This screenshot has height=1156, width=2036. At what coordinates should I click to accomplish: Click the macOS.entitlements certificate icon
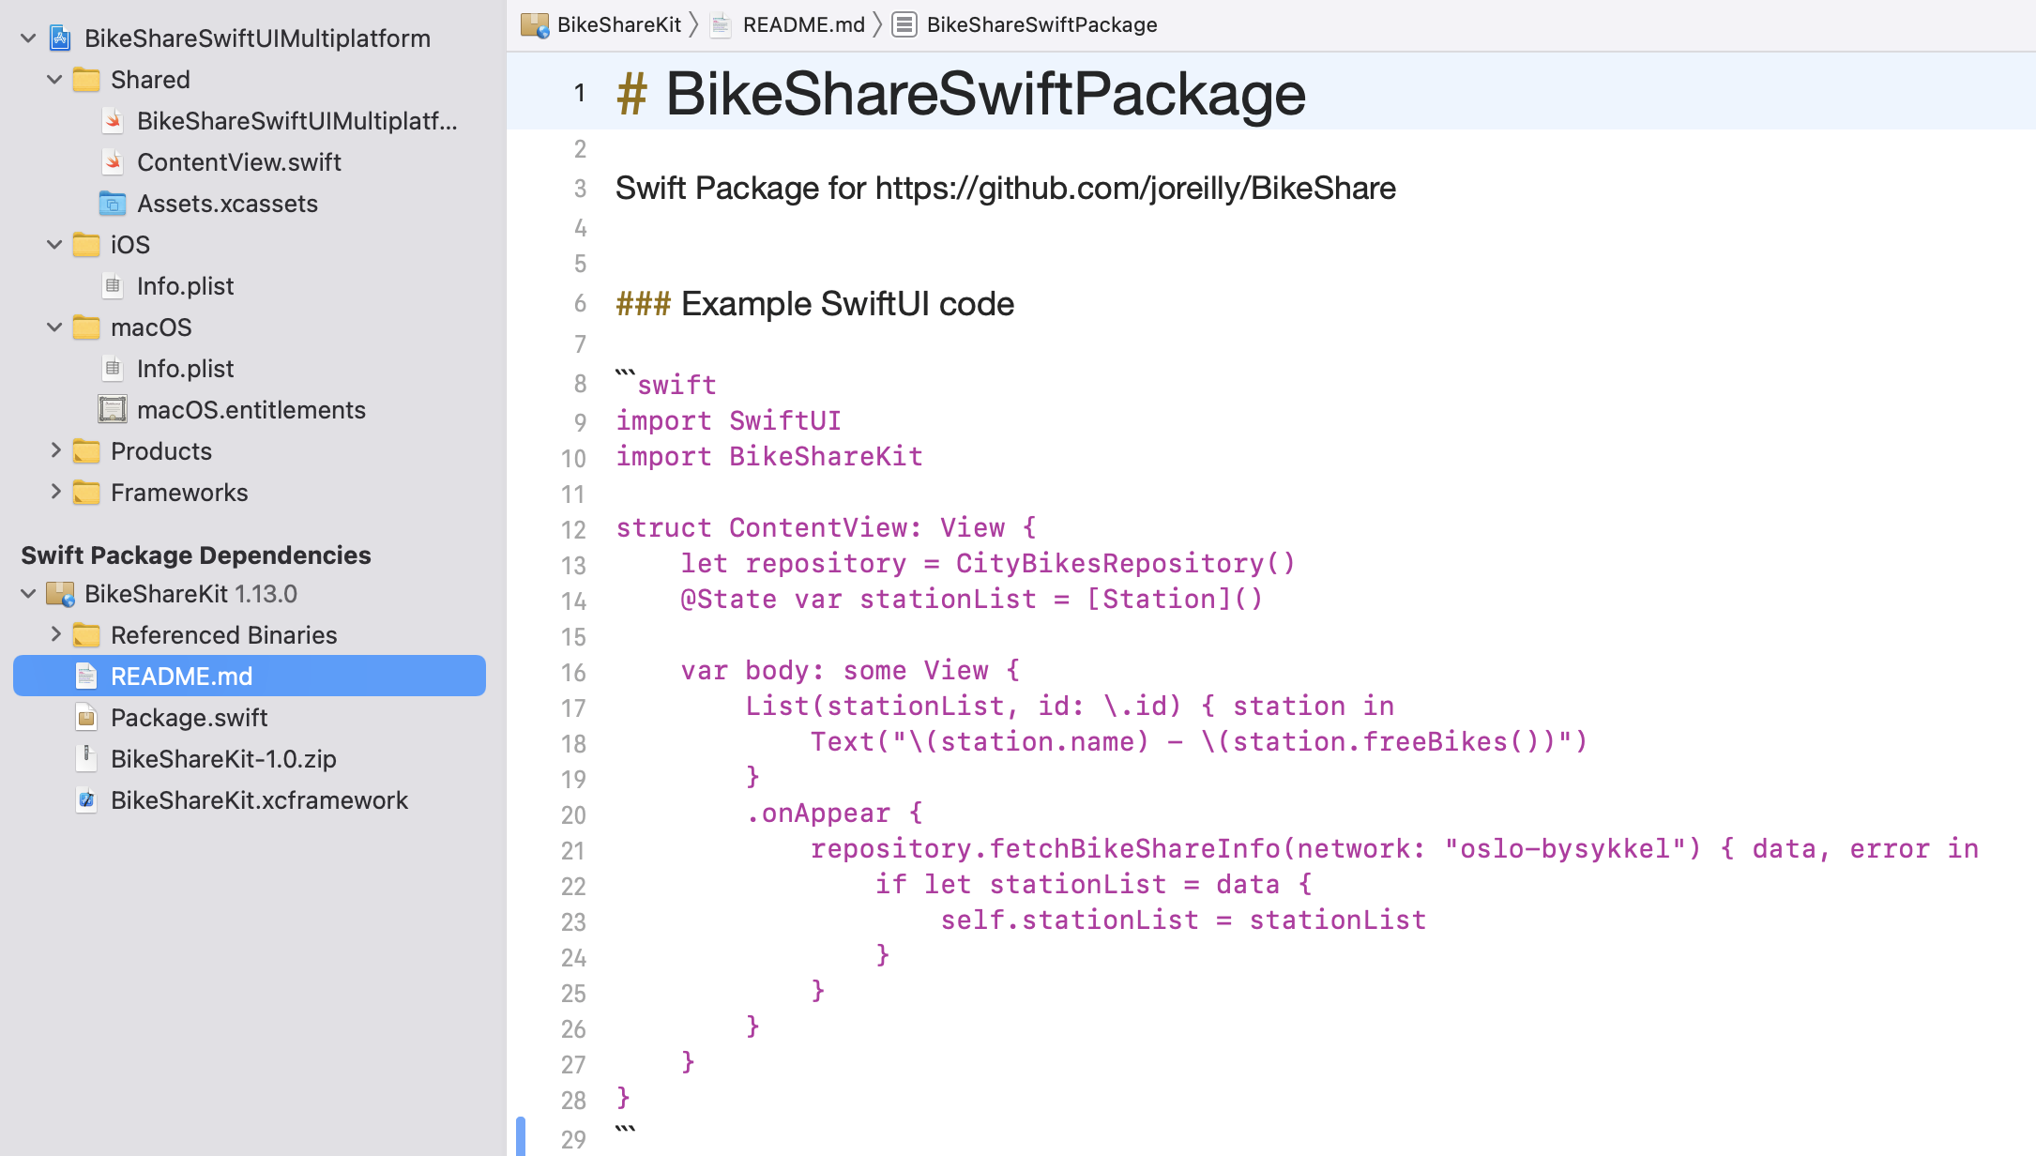(113, 410)
